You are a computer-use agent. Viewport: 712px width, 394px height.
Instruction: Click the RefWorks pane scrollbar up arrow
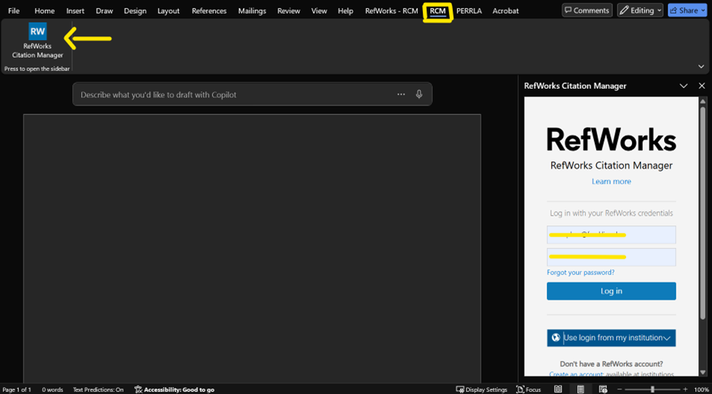[702, 102]
